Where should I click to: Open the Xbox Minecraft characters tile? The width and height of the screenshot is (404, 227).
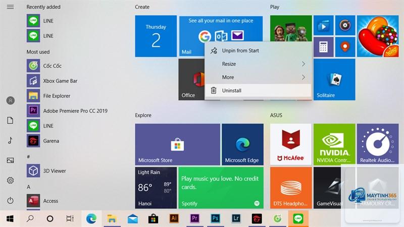tap(291, 28)
